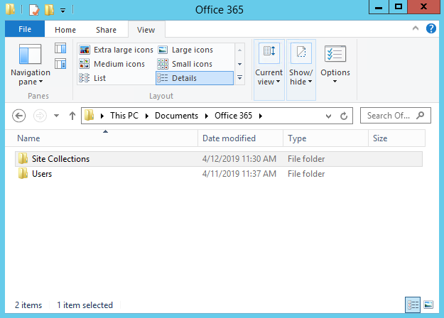Switch to the Share tab

106,30
